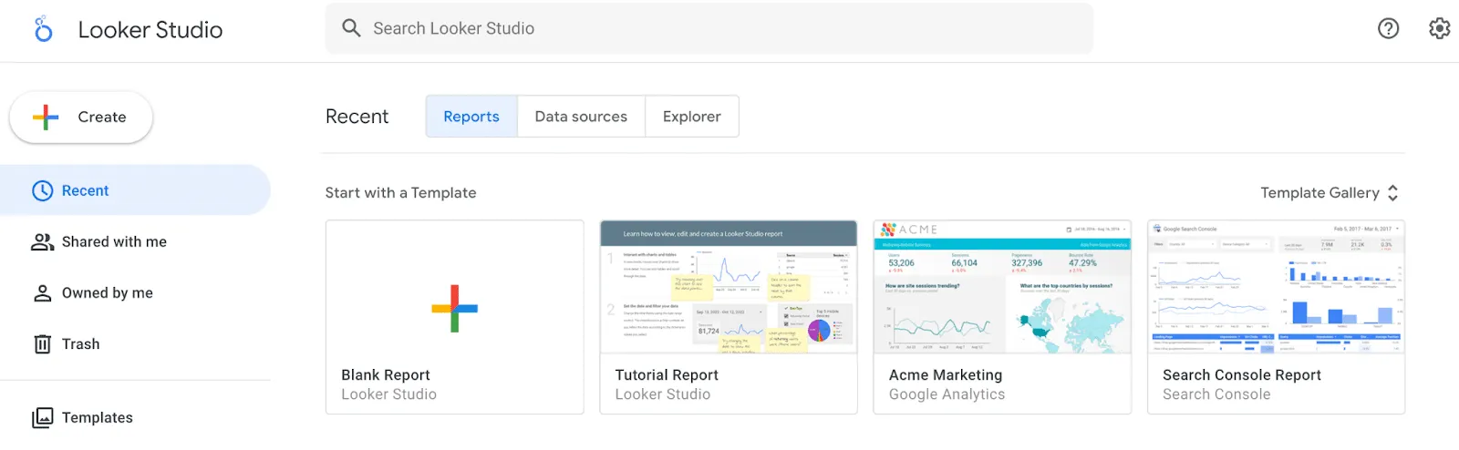
Task: Click the Templates gallery icon
Action: click(x=43, y=417)
